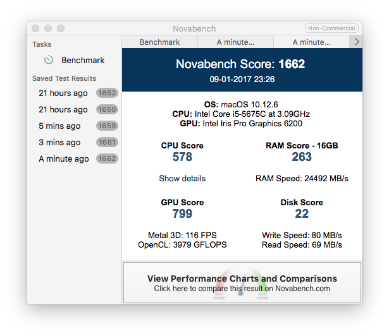The width and height of the screenshot is (389, 336).
Task: Click the Disk Score label
Action: pyautogui.click(x=302, y=202)
